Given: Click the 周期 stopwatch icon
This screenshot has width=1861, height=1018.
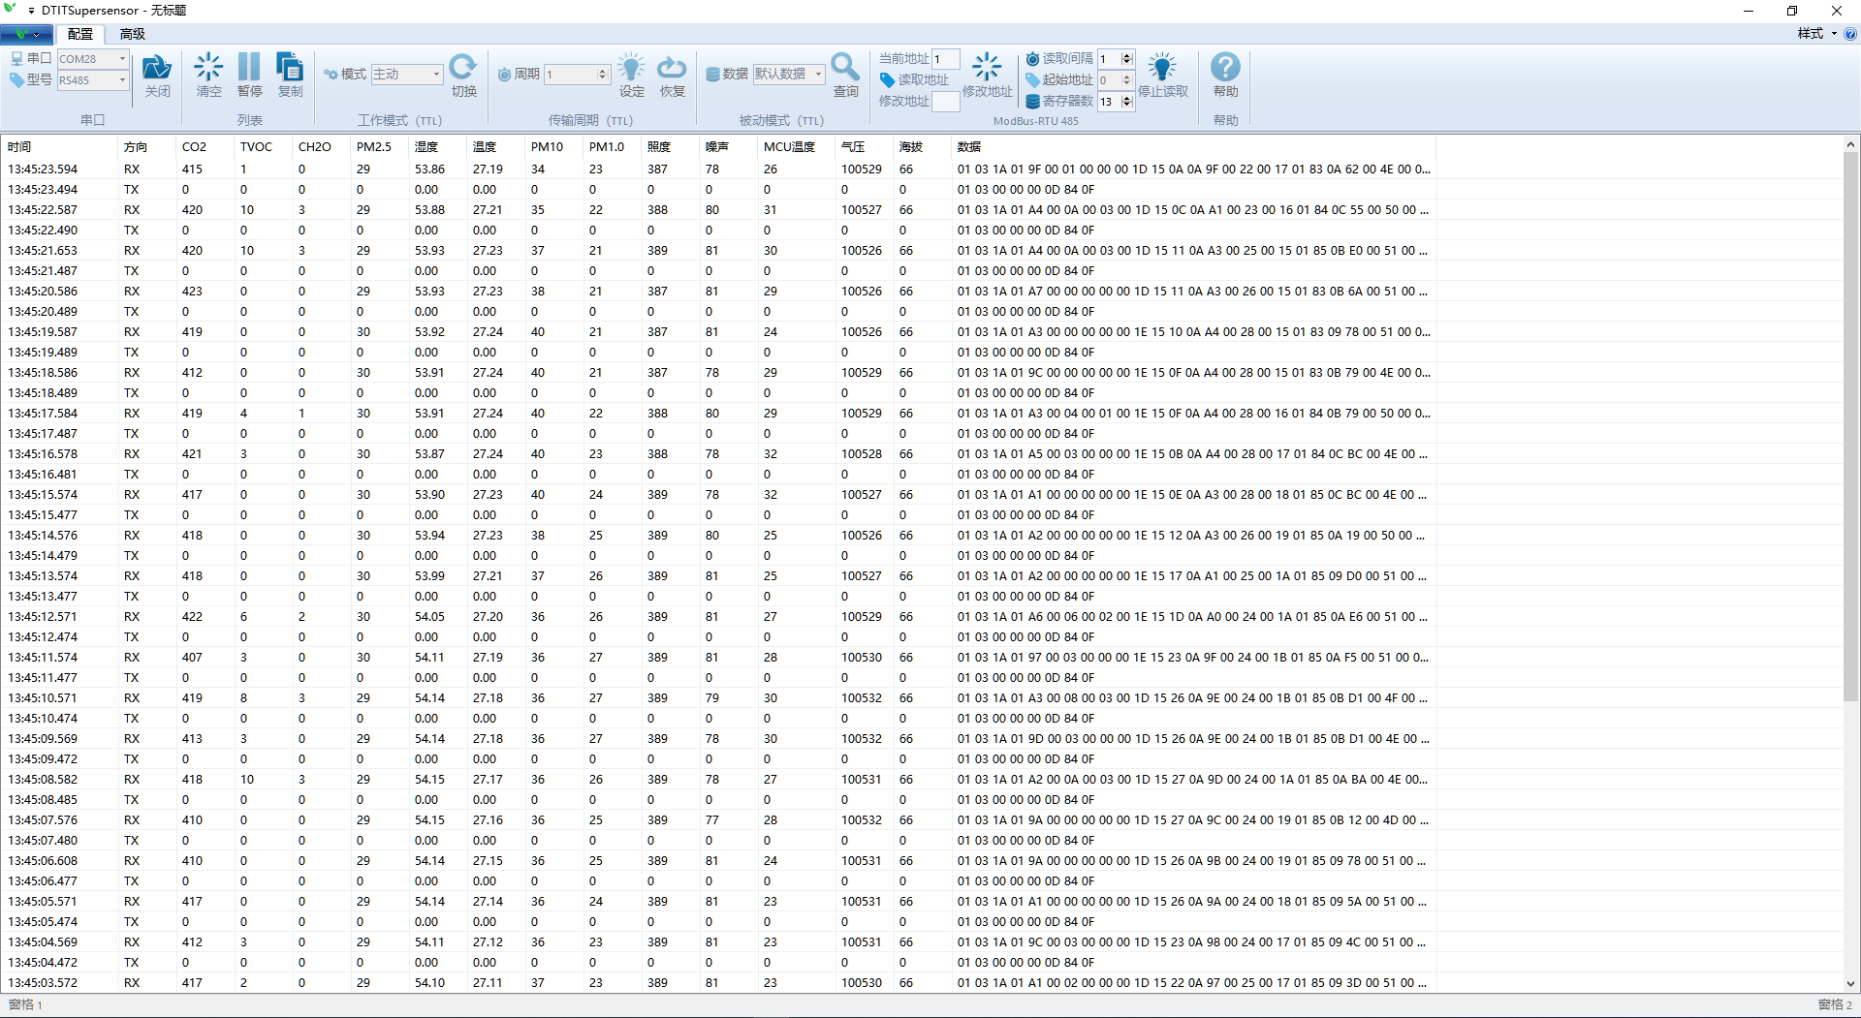Looking at the screenshot, I should coord(504,74).
